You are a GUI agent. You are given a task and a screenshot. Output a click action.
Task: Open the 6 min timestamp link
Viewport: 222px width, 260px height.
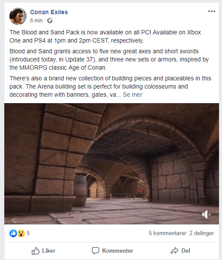point(36,21)
